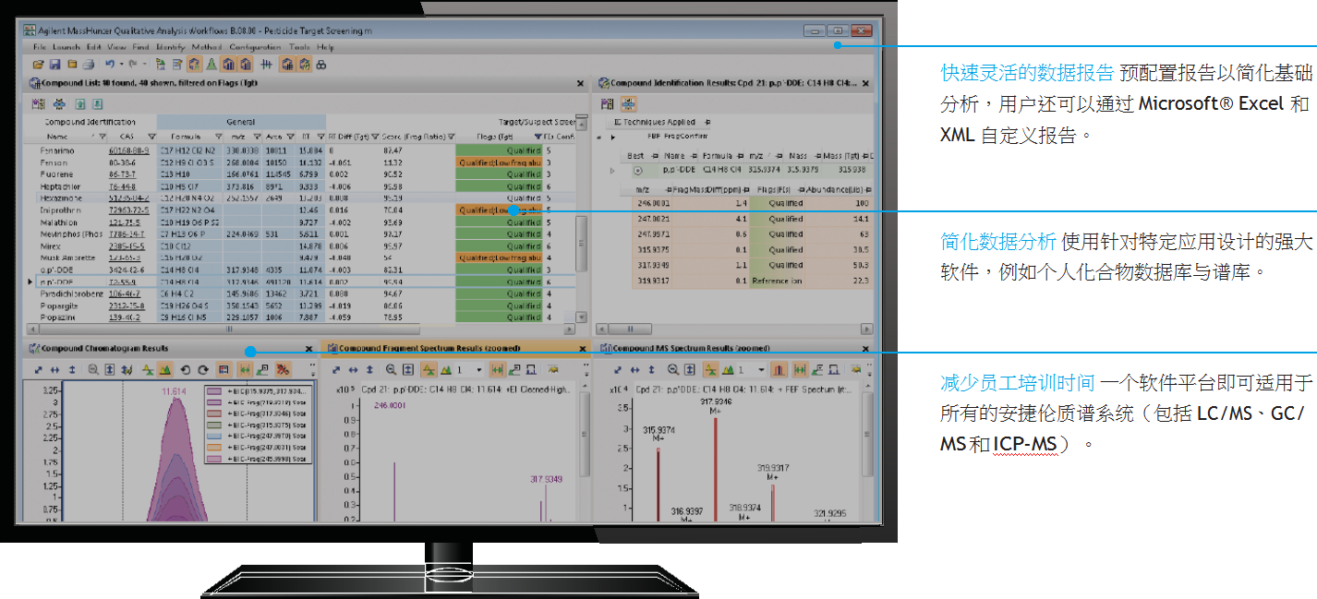Toggle highlighted bar-chart icon in MS Spectrum toolbar
This screenshot has width=1317, height=599.
point(779,369)
